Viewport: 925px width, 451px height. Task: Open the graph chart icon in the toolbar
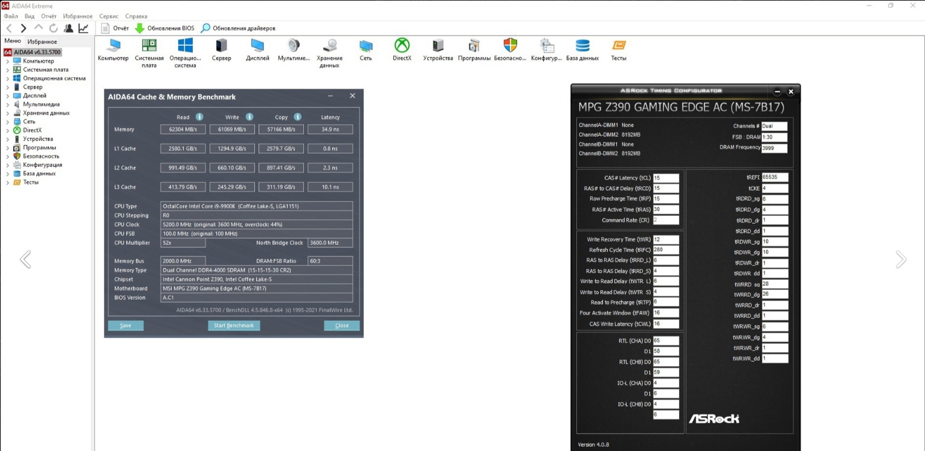83,28
